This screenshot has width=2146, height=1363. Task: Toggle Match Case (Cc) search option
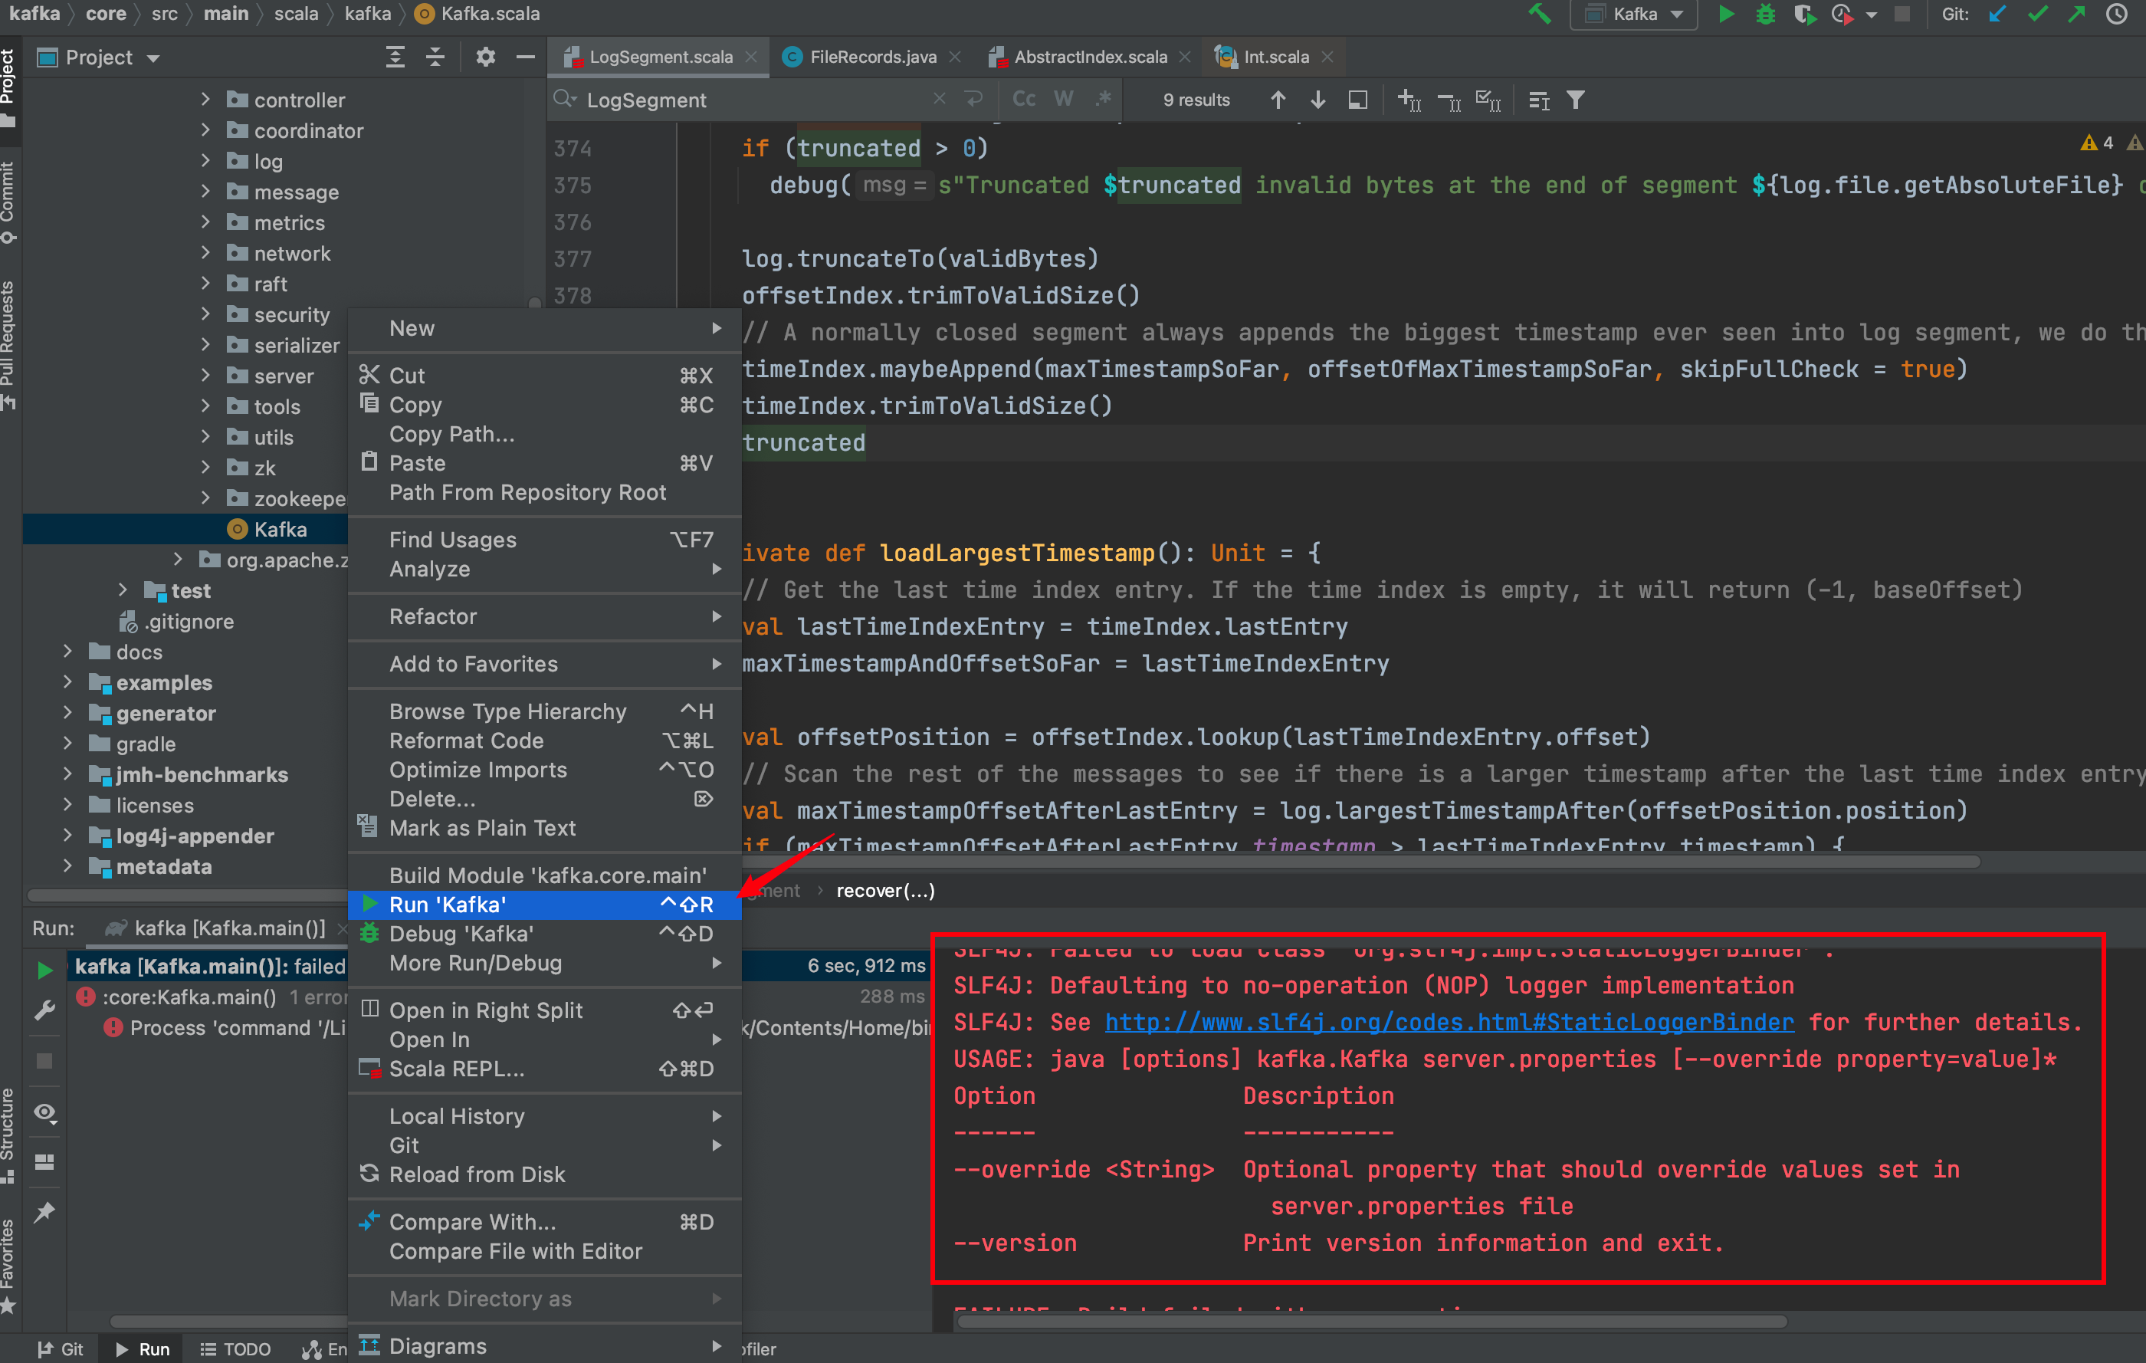click(1024, 99)
